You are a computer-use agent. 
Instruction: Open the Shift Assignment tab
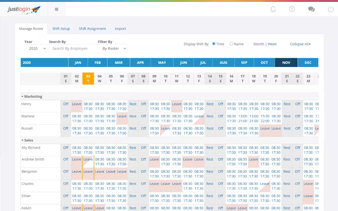tap(92, 28)
